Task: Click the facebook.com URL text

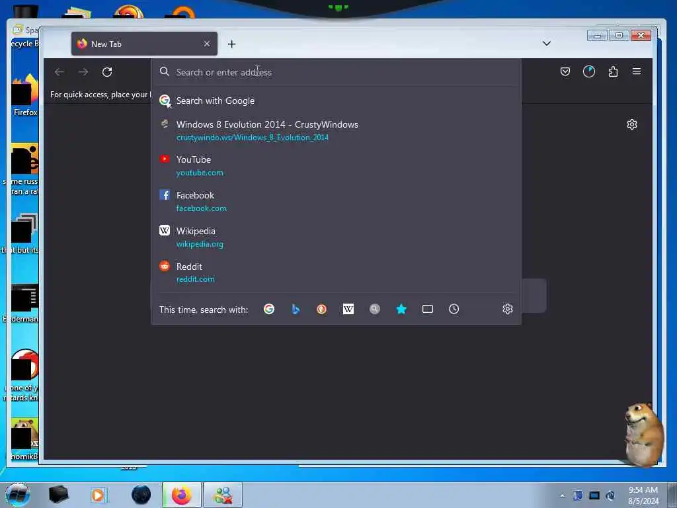Action: [x=201, y=208]
